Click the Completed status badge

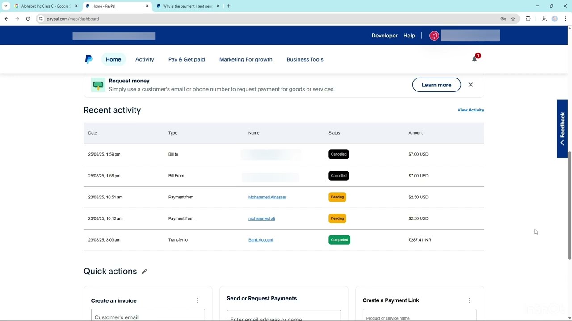(339, 240)
